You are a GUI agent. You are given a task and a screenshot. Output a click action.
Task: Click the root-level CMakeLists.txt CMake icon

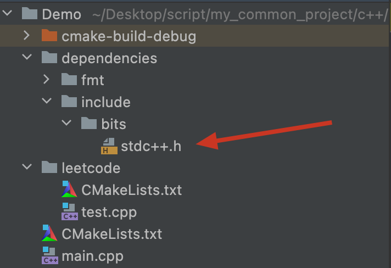click(49, 233)
